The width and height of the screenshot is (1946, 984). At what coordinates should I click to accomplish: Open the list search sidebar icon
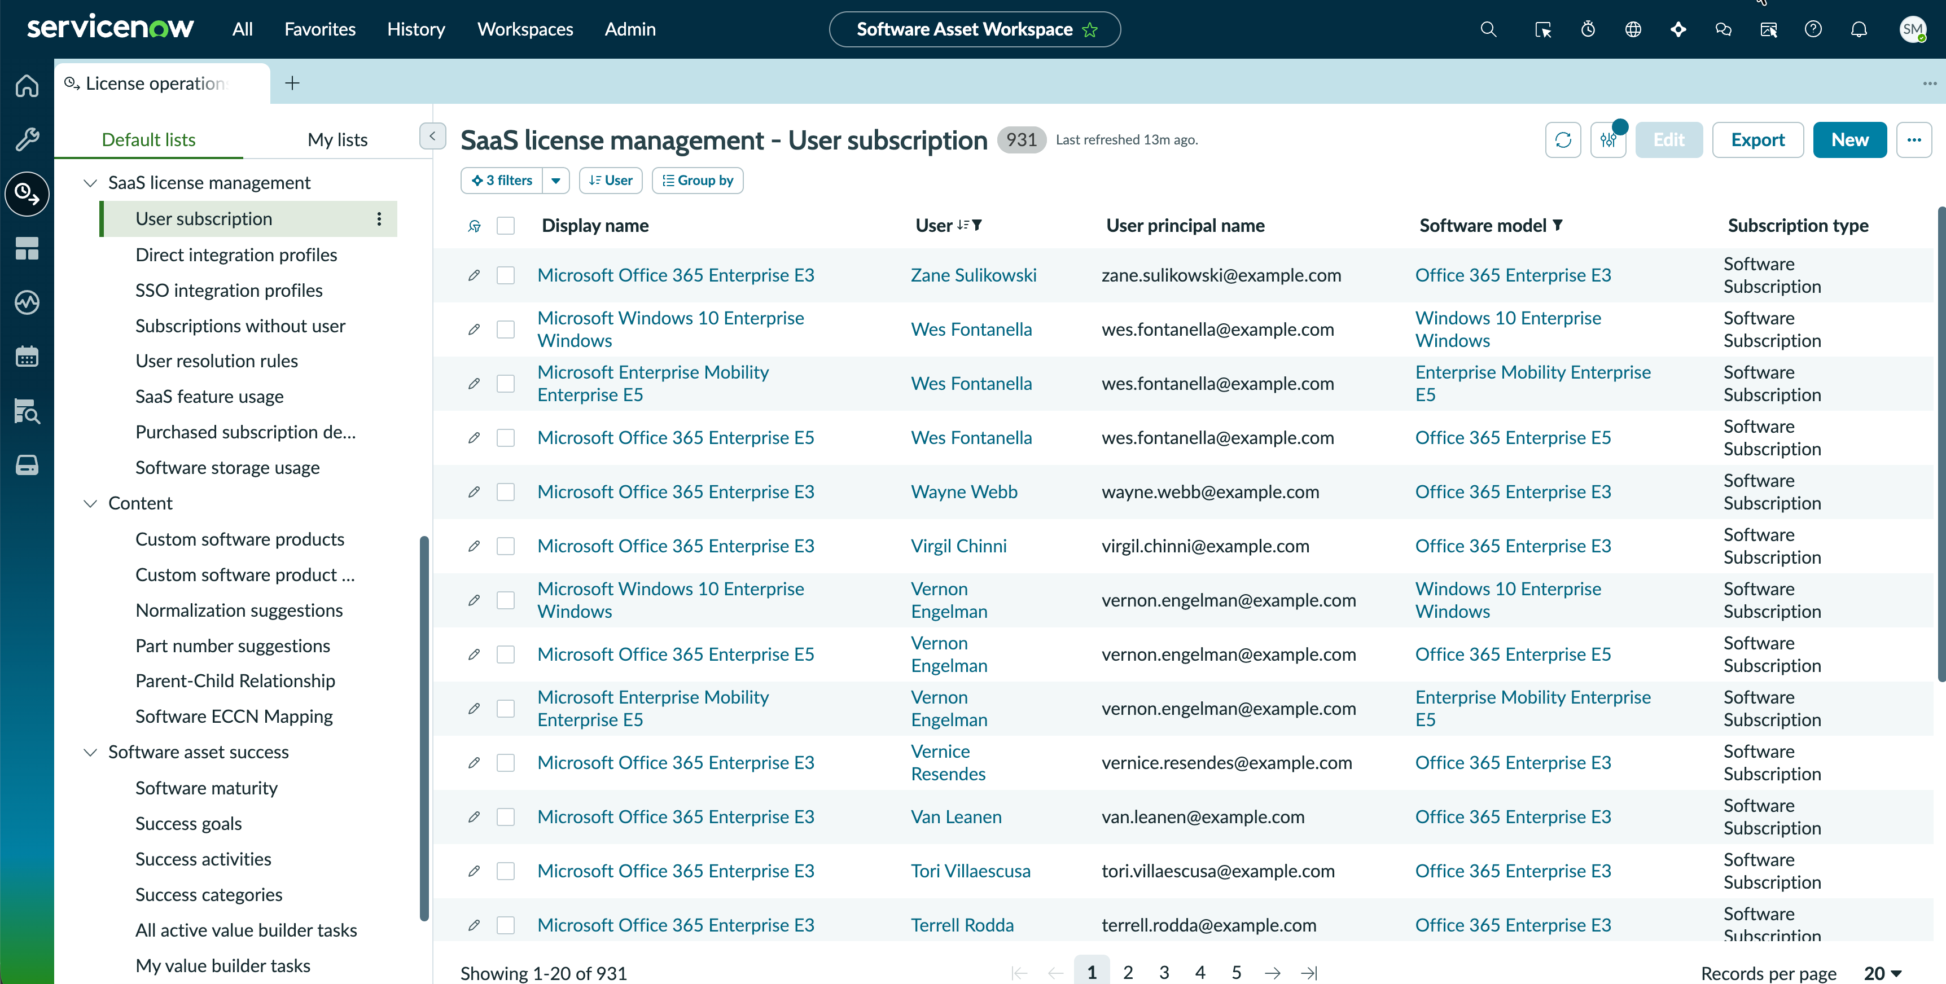click(x=27, y=411)
